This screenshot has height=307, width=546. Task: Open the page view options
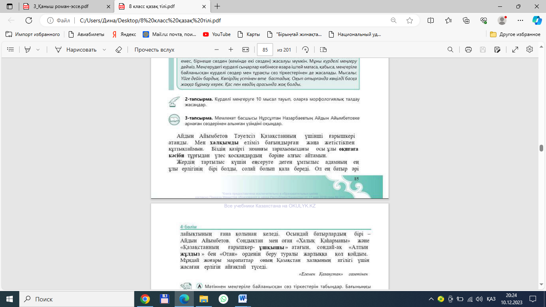323,50
